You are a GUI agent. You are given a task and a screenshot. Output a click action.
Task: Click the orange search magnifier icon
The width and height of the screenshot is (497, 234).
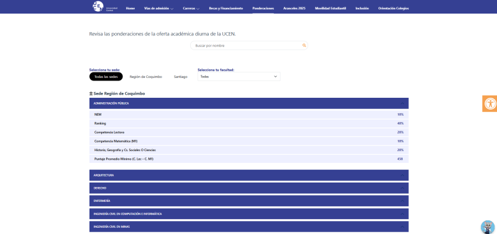(x=304, y=45)
